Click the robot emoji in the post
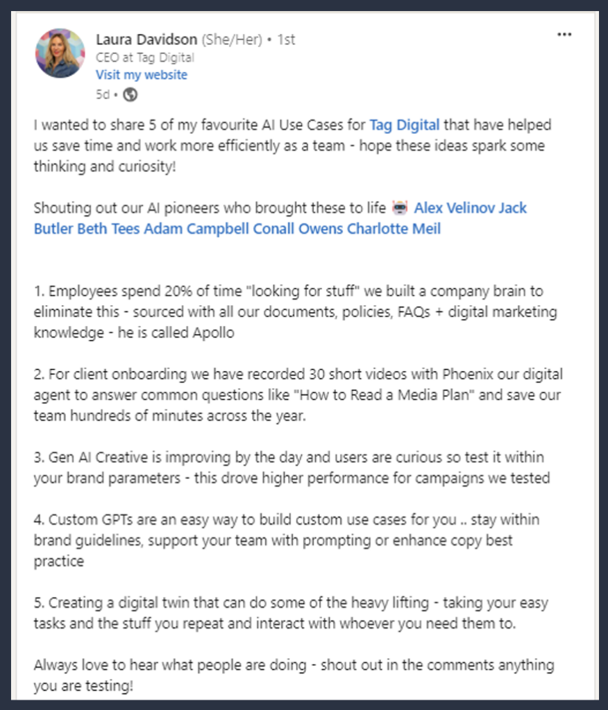The height and width of the screenshot is (710, 608). [399, 207]
